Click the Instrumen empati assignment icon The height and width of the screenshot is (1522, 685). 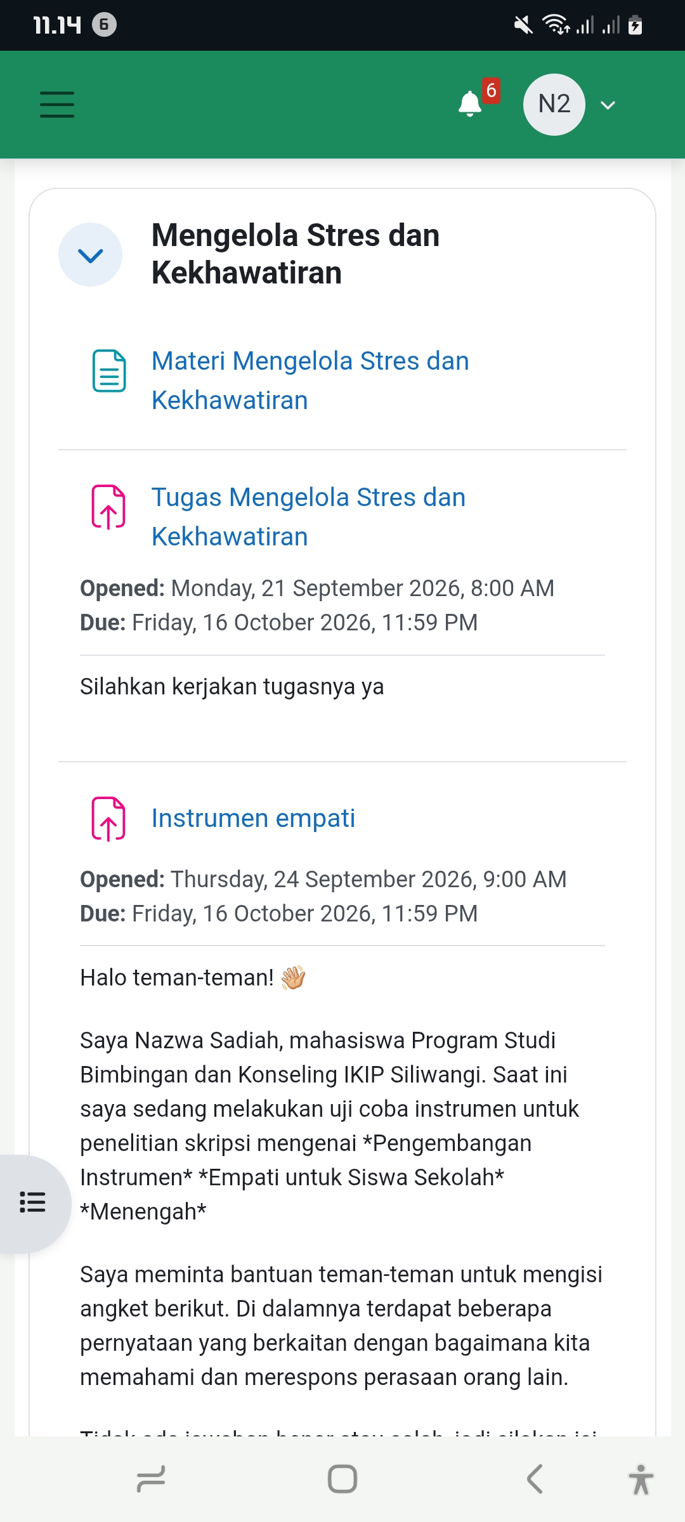[x=109, y=819]
